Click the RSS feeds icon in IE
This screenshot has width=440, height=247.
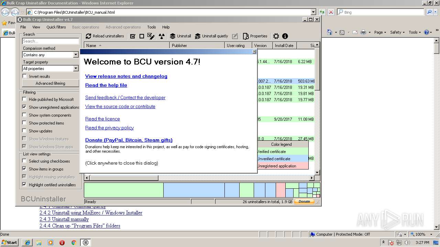pos(342,32)
